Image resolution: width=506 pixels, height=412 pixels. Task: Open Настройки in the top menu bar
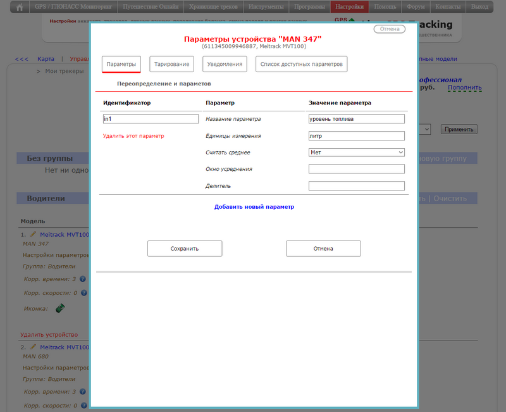[x=349, y=7]
